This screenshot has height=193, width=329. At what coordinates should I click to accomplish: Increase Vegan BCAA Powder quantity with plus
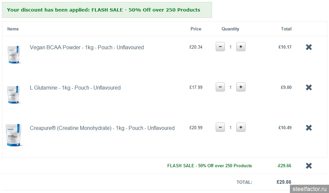click(x=241, y=47)
